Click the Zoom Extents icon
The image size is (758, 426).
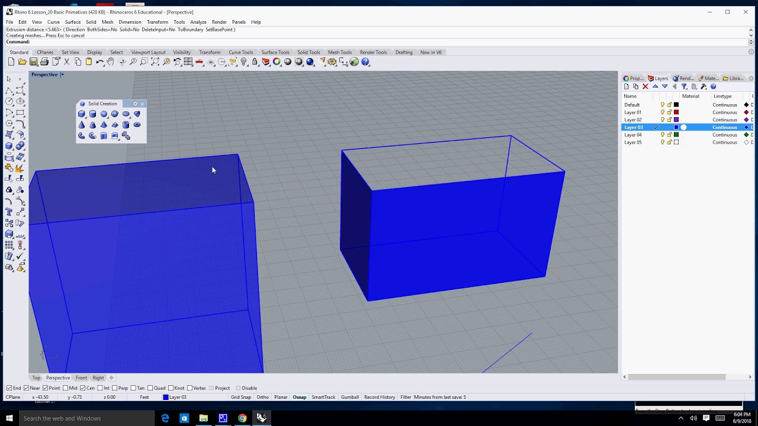pyautogui.click(x=155, y=62)
